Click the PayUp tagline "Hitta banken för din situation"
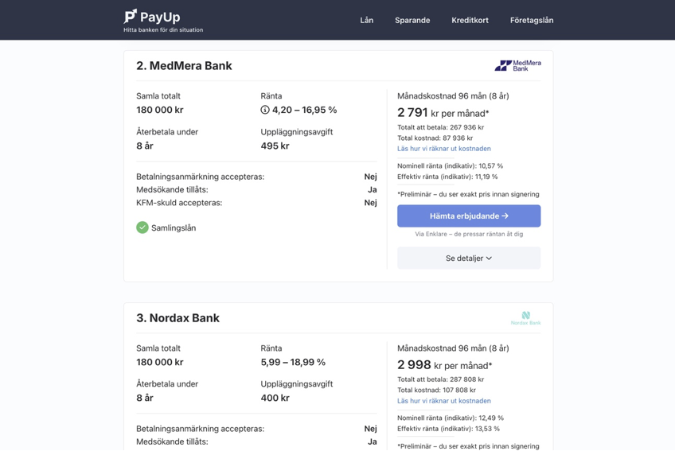The width and height of the screenshot is (675, 455). [163, 30]
